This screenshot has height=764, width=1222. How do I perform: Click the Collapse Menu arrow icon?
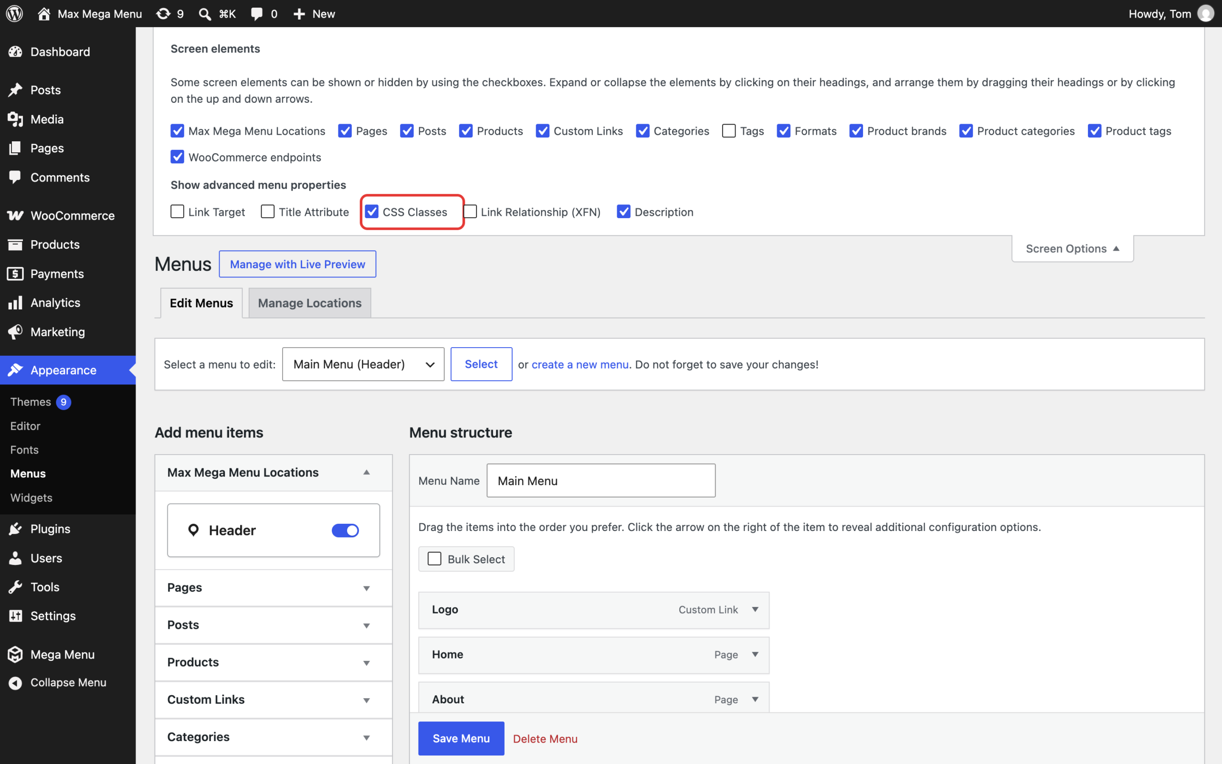(15, 683)
